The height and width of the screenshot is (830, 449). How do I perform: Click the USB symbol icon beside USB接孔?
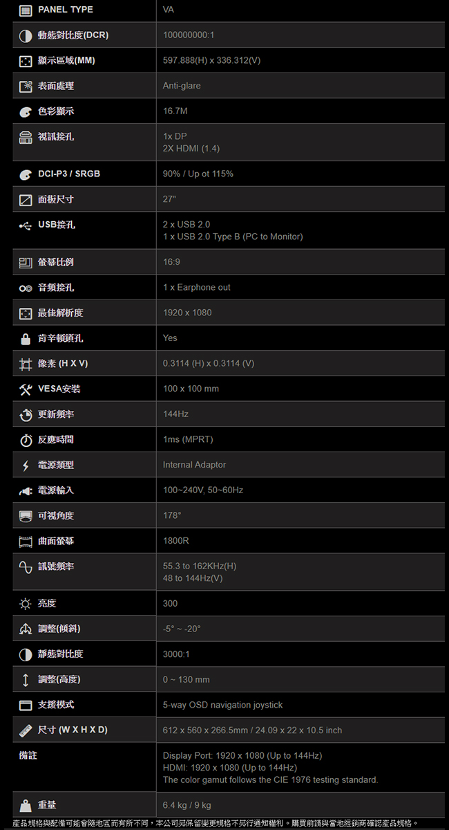pos(26,225)
